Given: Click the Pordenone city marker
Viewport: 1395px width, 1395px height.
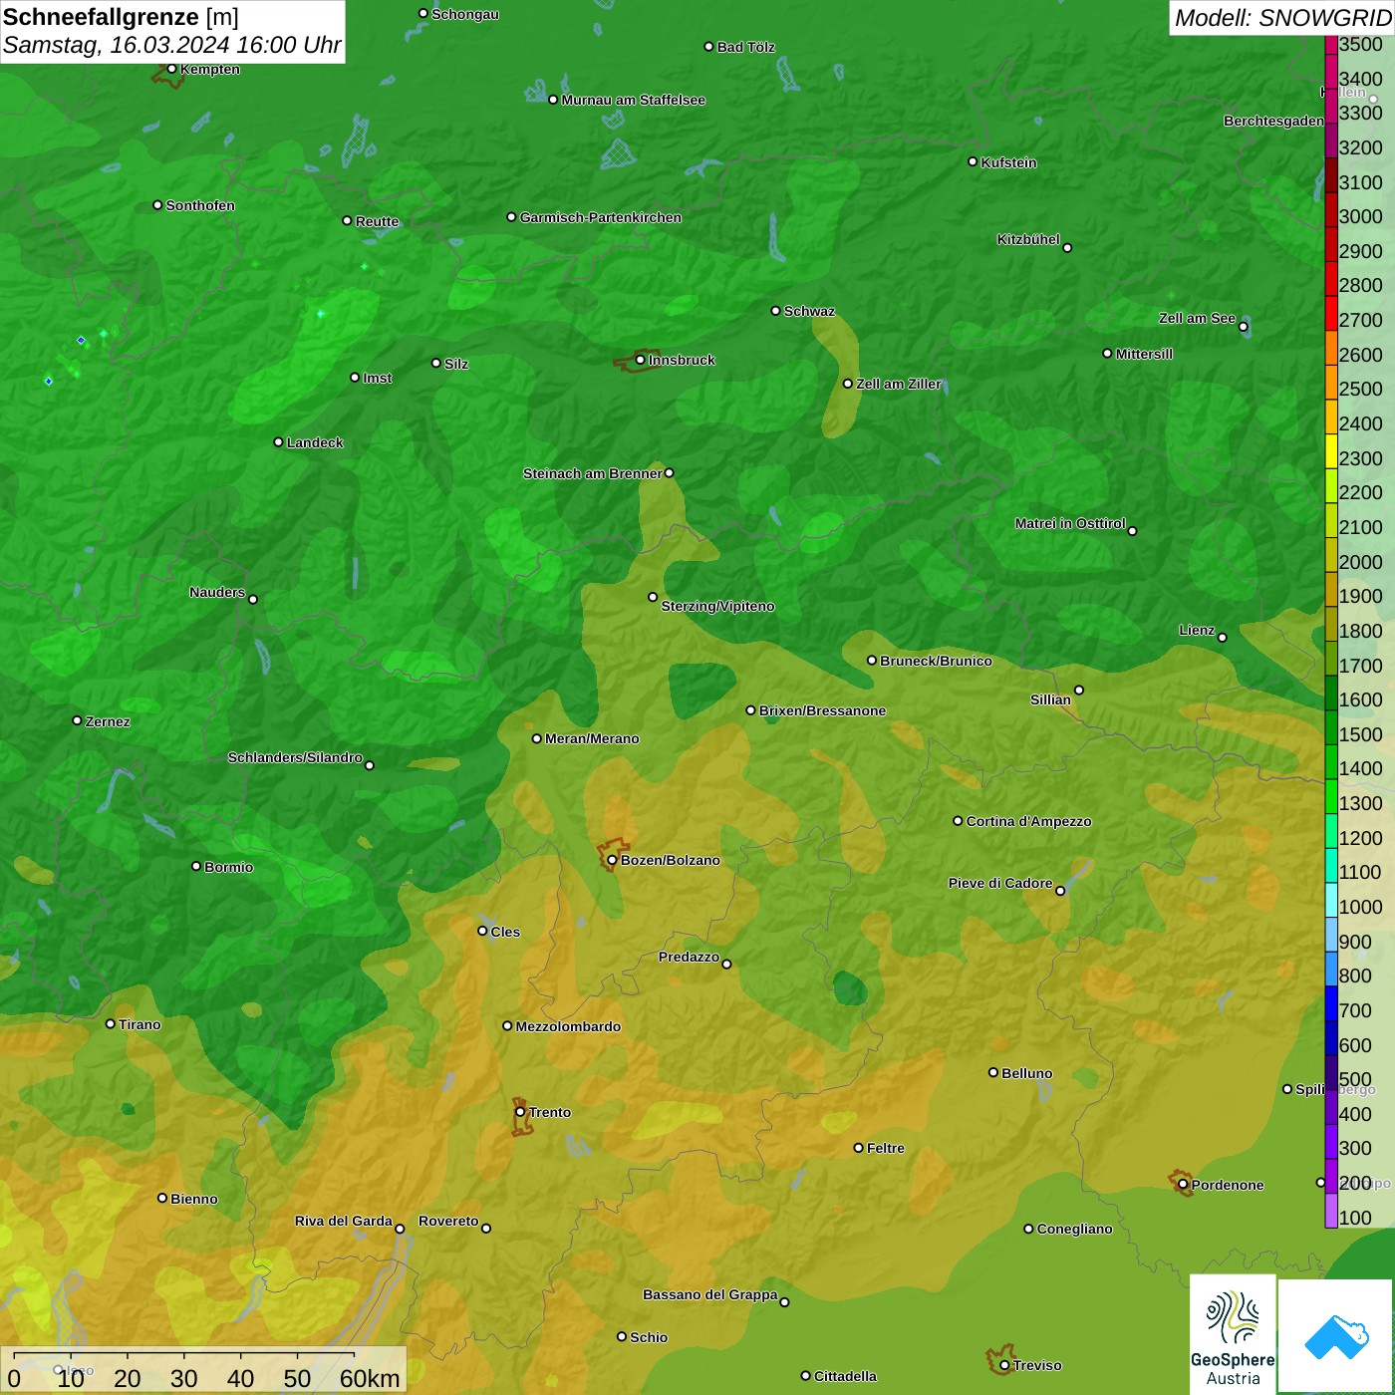Looking at the screenshot, I should pos(1183,1185).
